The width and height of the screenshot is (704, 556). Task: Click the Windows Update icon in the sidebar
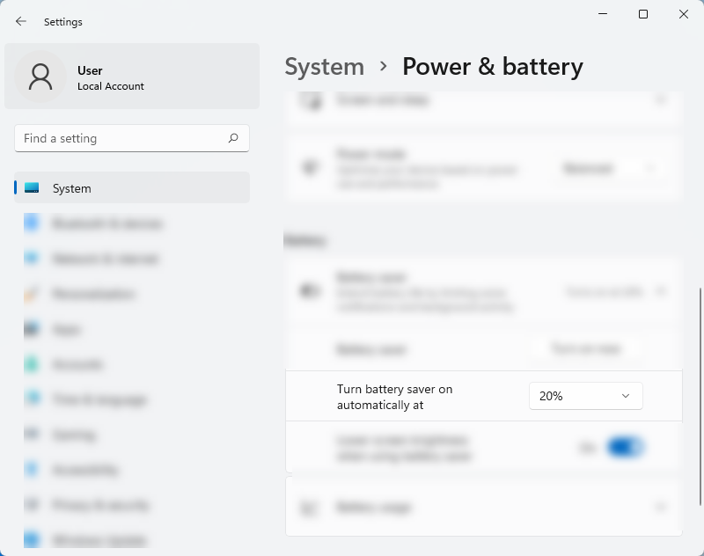click(32, 539)
